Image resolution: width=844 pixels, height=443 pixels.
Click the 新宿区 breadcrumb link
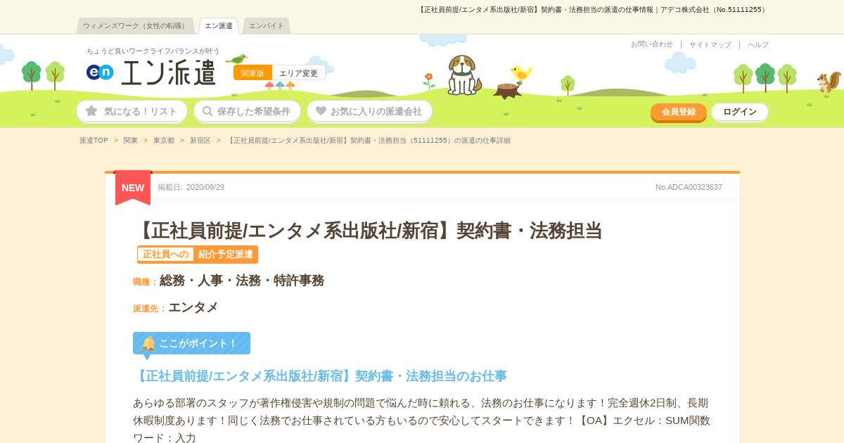coord(200,141)
